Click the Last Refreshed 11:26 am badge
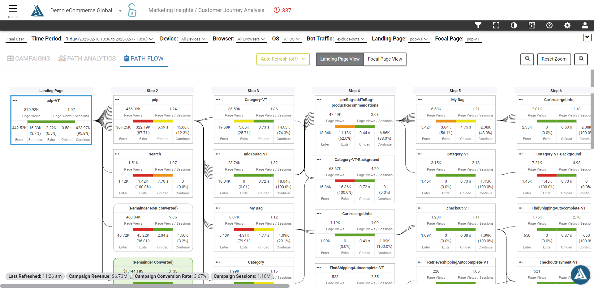The image size is (594, 288). 35,276
